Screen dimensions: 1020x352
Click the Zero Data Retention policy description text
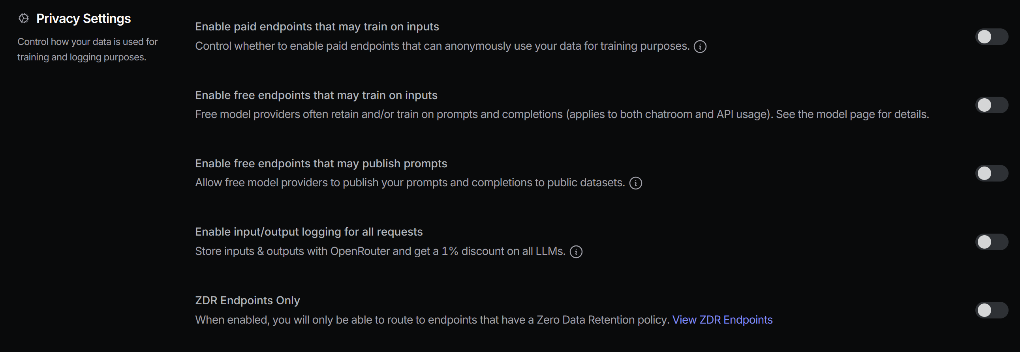click(432, 320)
